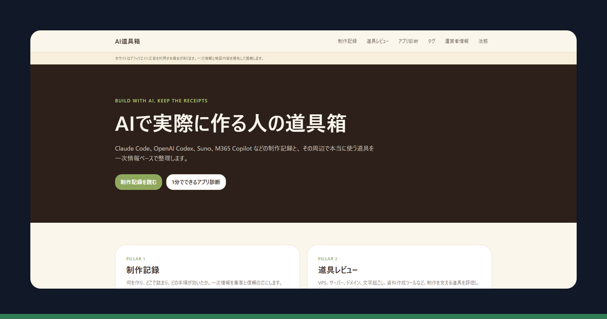
Task: Click the hero paragraph mentioning Claude Code
Action: [x=245, y=153]
